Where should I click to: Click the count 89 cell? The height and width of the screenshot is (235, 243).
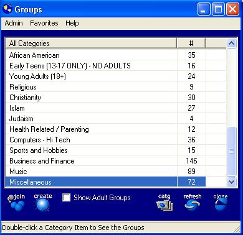(191, 172)
